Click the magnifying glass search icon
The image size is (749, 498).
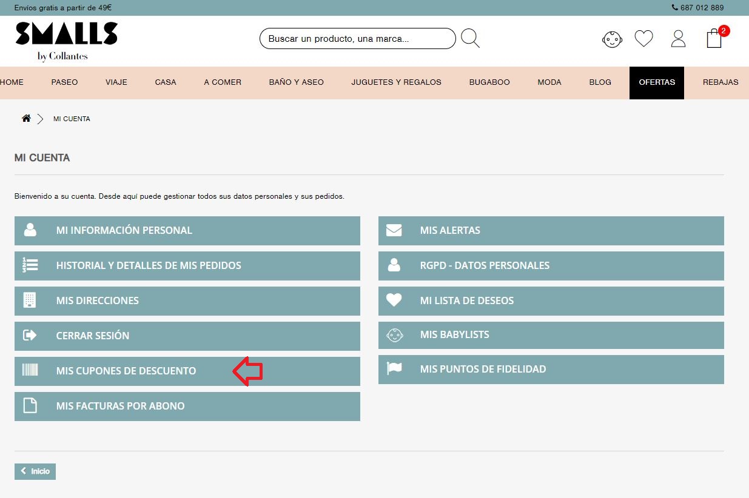pyautogui.click(x=470, y=38)
